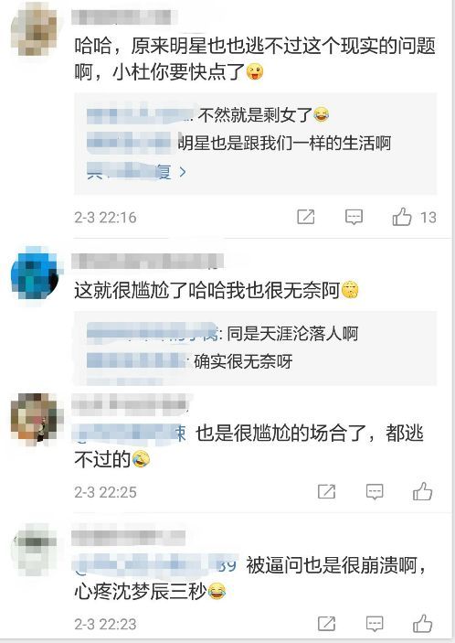Open the first commenter's avatar
This screenshot has width=455, height=643.
point(35,30)
